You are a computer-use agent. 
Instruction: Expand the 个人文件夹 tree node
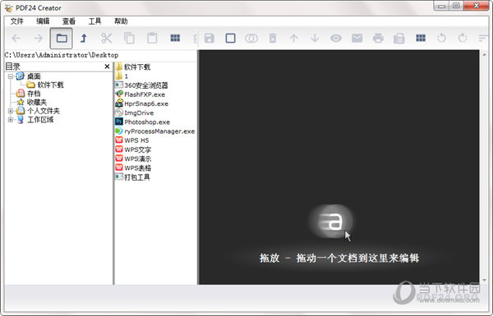pyautogui.click(x=11, y=111)
